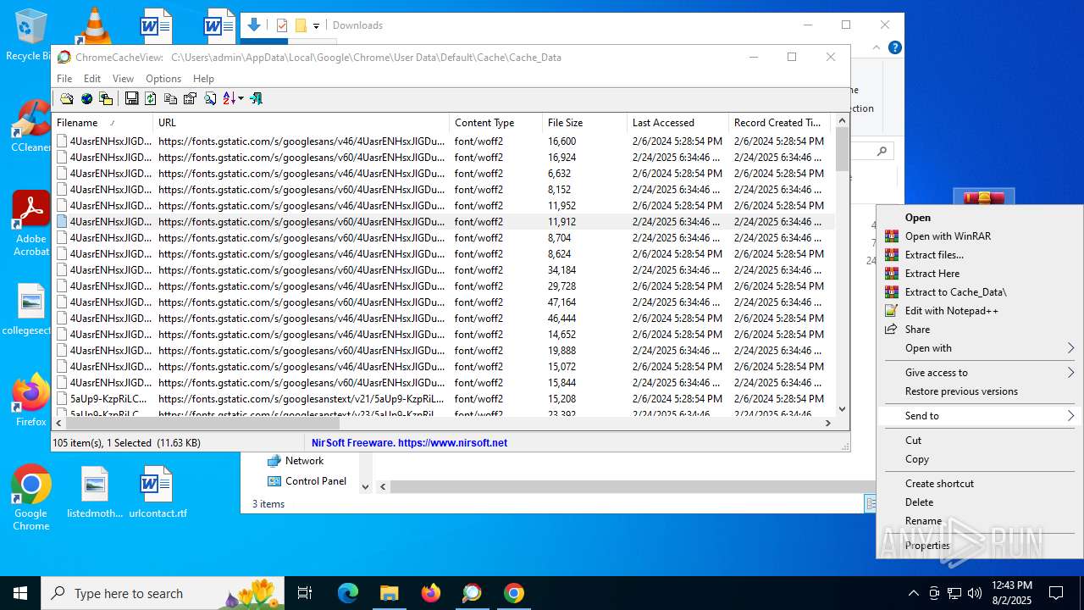This screenshot has width=1084, height=610.
Task: Click the search magnifier in Downloads window
Action: click(882, 151)
